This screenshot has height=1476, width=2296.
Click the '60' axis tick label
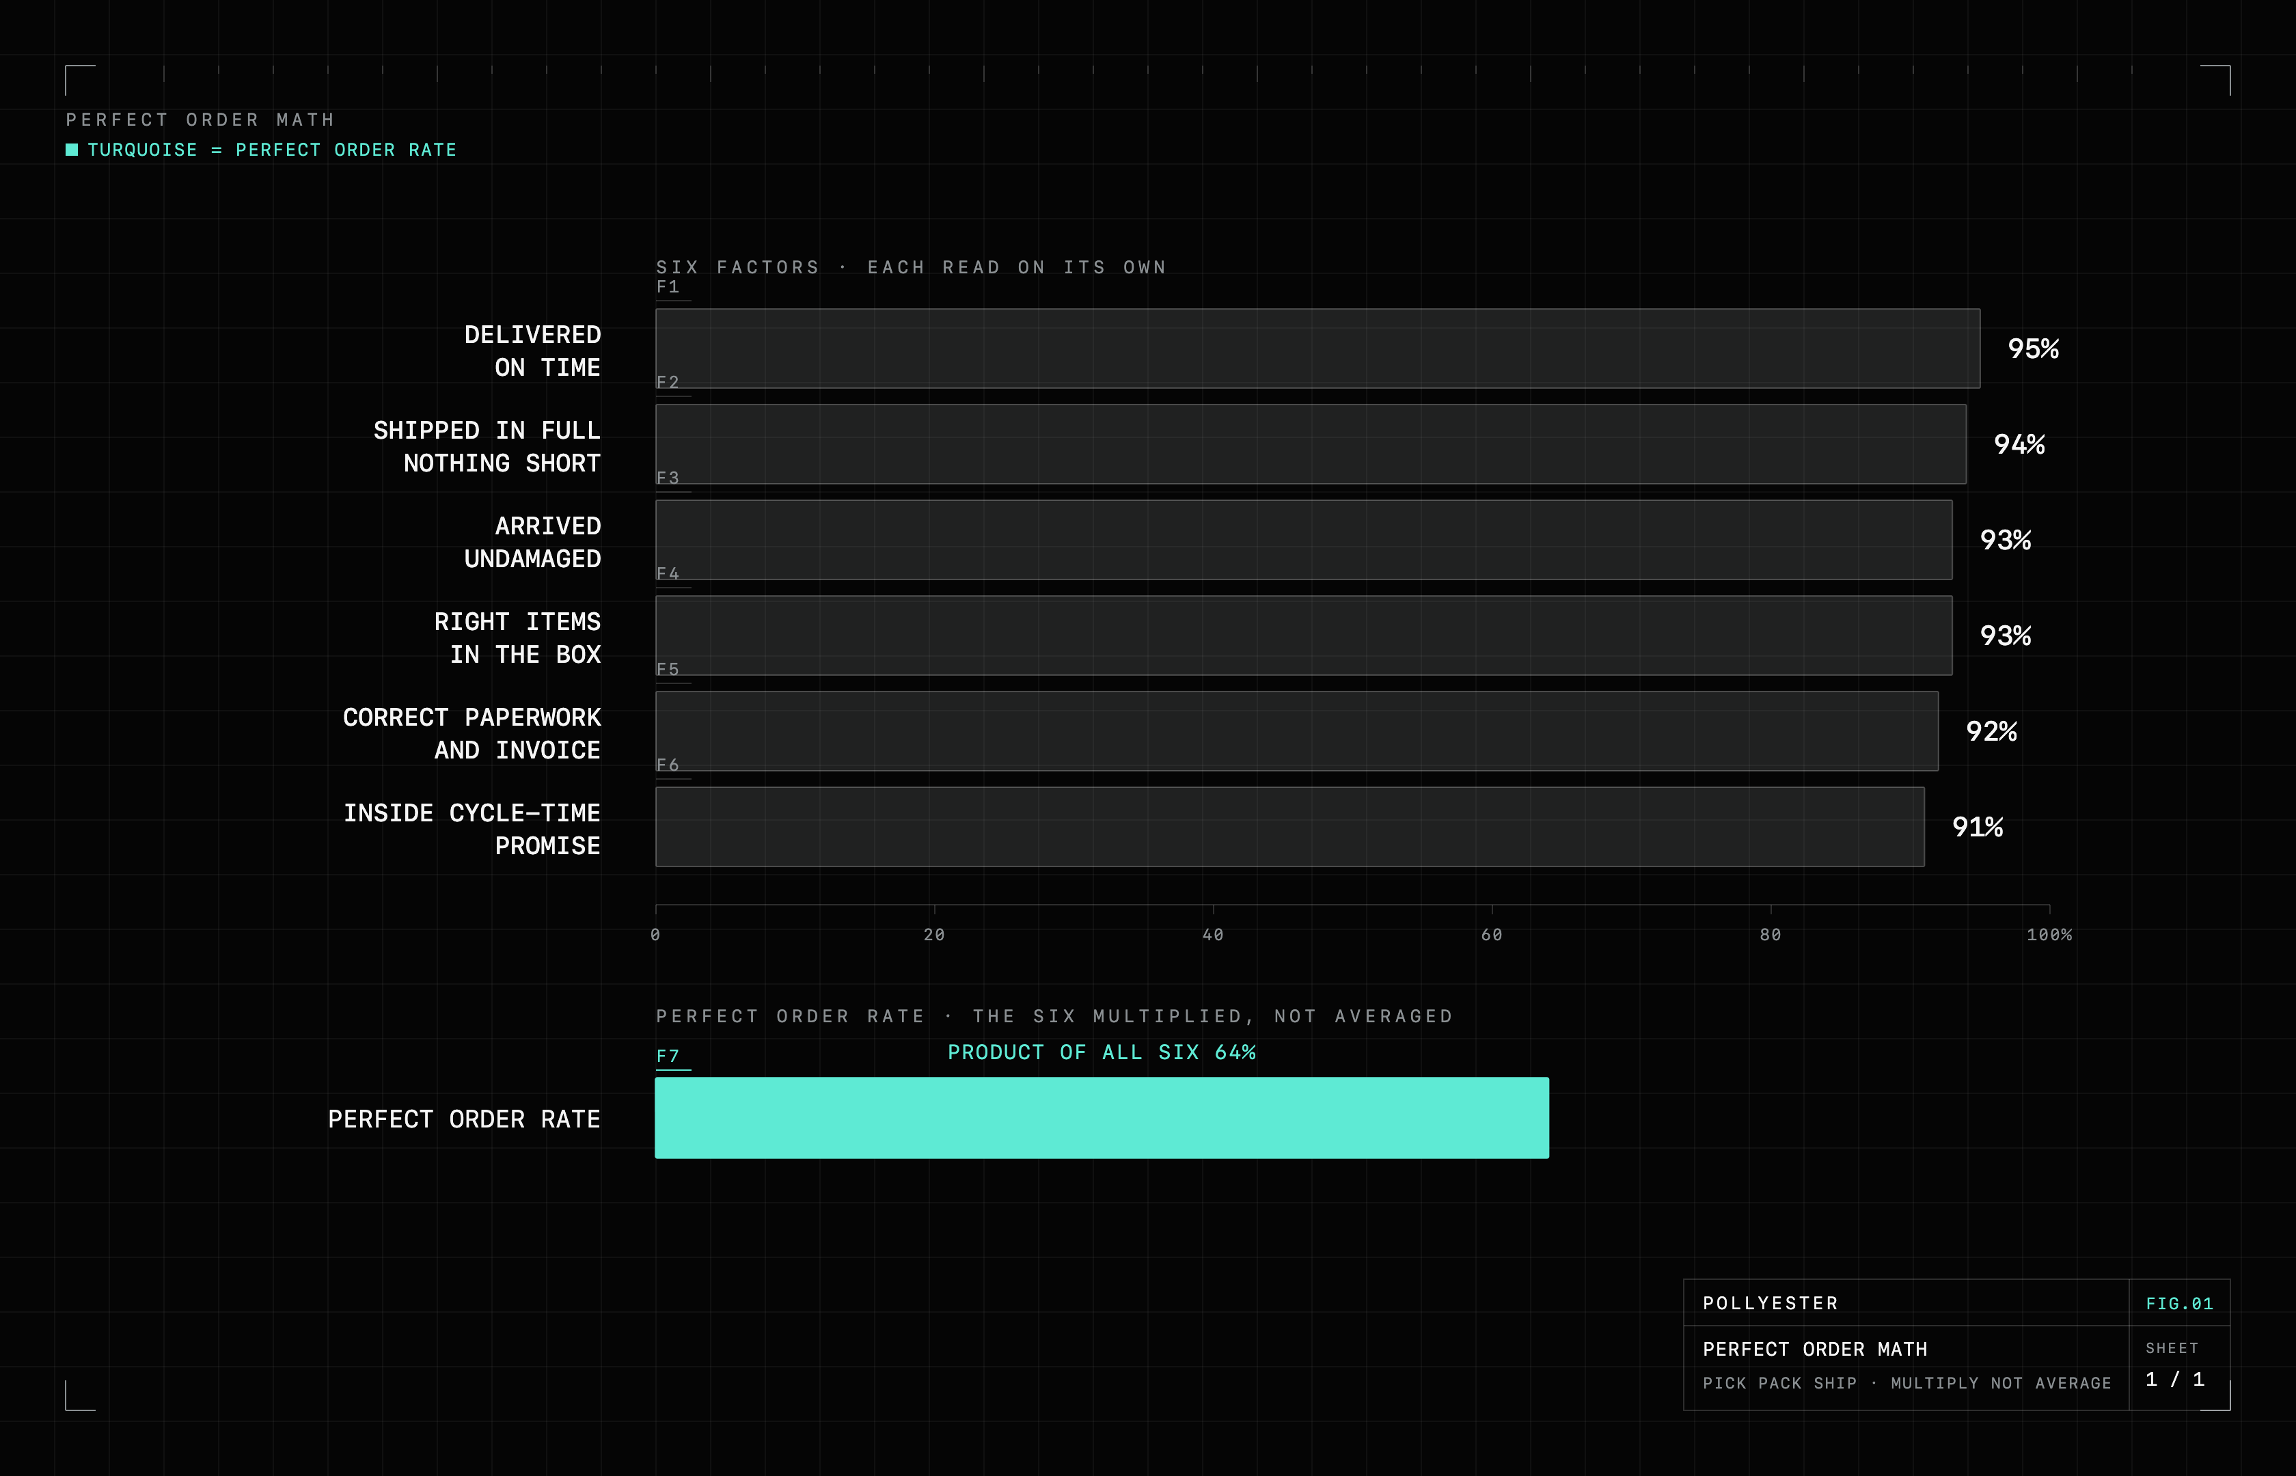click(1492, 935)
